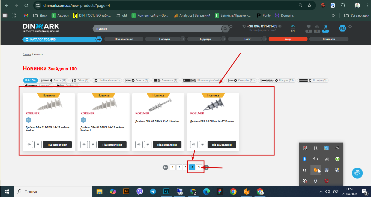This screenshot has height=197, width=371.
Task: Switch site language to EN
Action: pyautogui.click(x=293, y=31)
